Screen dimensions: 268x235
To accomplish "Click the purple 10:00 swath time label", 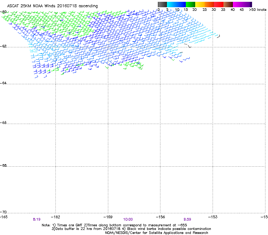I will [128, 219].
